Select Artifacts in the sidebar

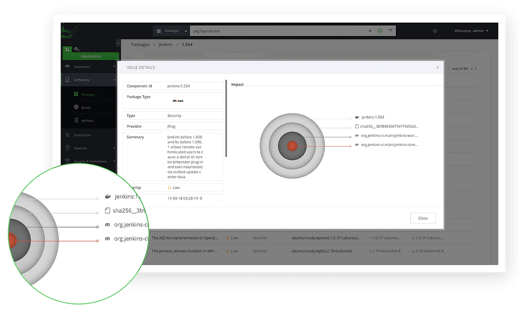pos(87,121)
